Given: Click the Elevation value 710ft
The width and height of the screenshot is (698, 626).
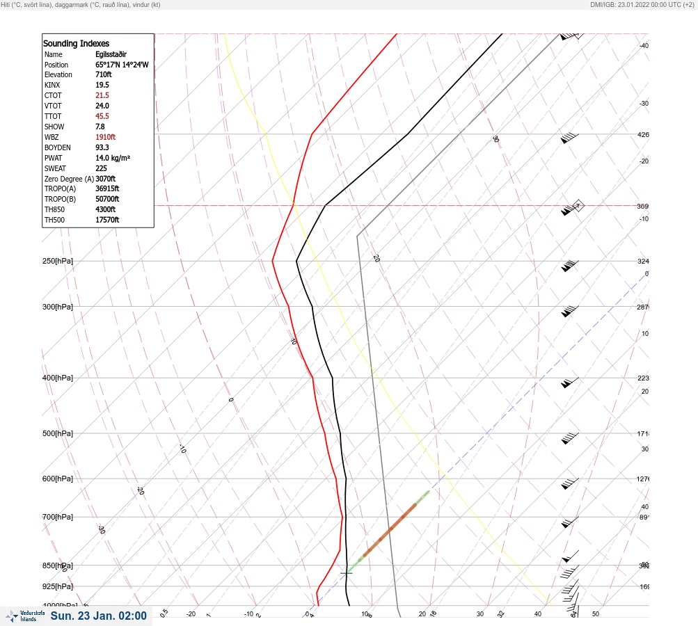Looking at the screenshot, I should tap(103, 74).
